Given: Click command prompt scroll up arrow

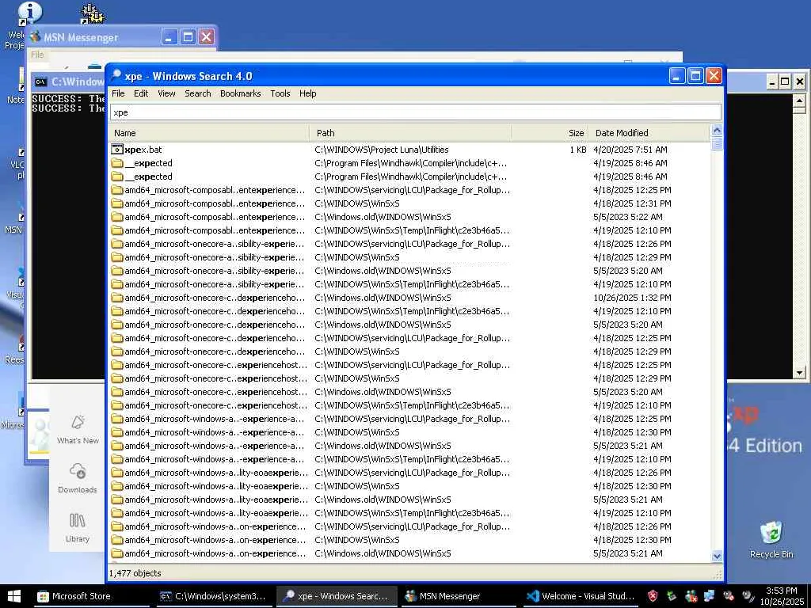Looking at the screenshot, I should click(800, 101).
